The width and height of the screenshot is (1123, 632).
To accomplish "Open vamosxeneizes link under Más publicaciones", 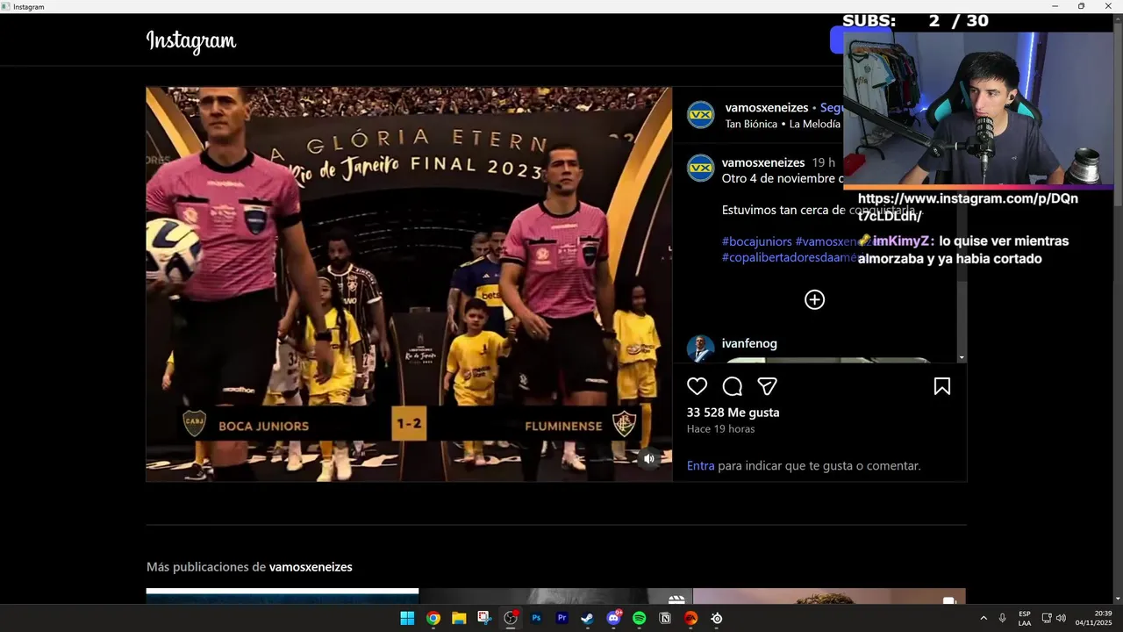I will click(x=311, y=567).
